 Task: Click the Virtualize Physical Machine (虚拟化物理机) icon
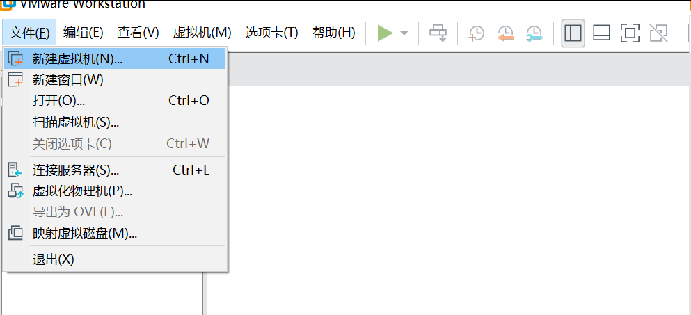tap(15, 191)
